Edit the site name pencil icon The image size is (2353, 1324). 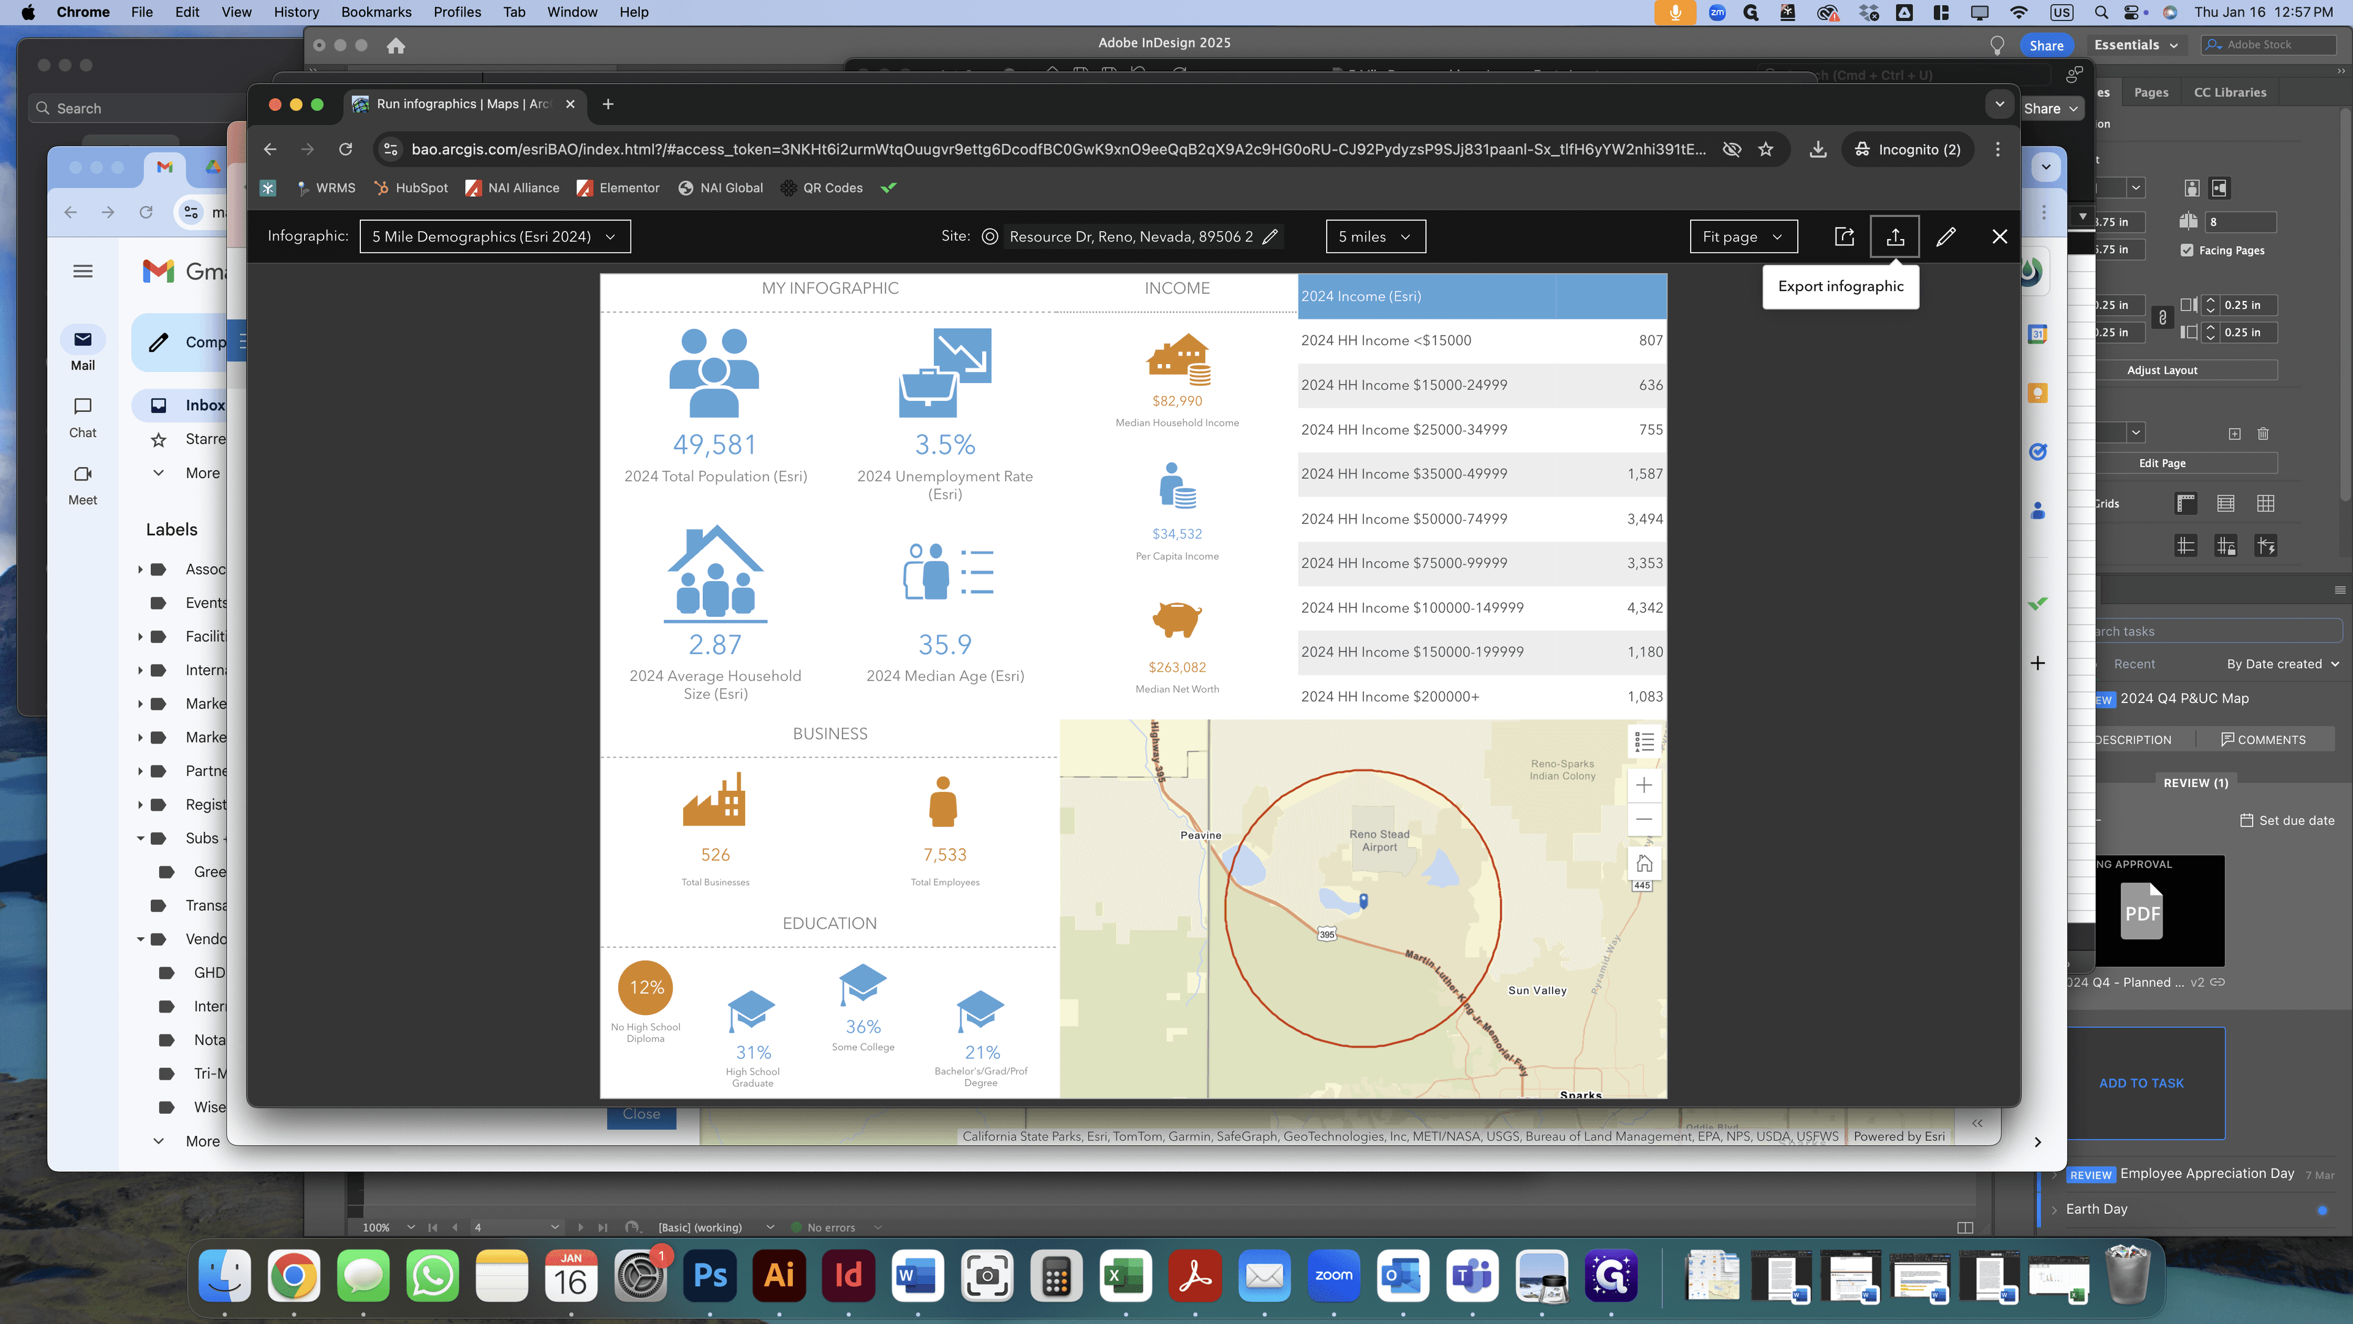(1270, 237)
